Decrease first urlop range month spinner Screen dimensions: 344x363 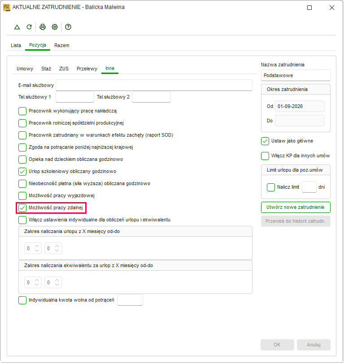(x=37, y=251)
